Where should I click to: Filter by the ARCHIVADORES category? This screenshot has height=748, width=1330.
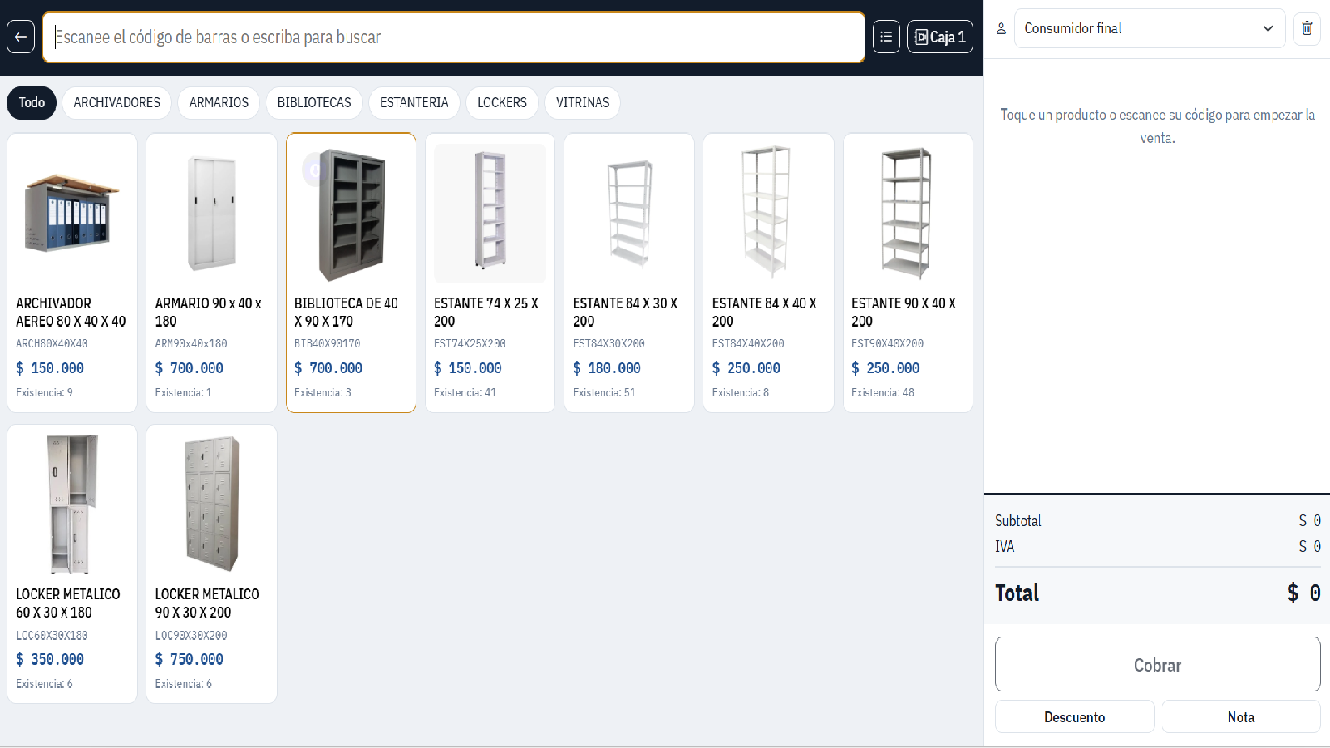click(116, 103)
